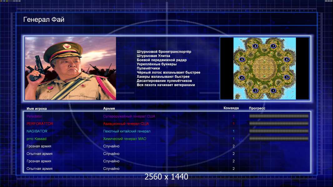Click 'Пулемётчики' ability line
Image resolution: width=333 pixels, height=187 pixels.
148,68
